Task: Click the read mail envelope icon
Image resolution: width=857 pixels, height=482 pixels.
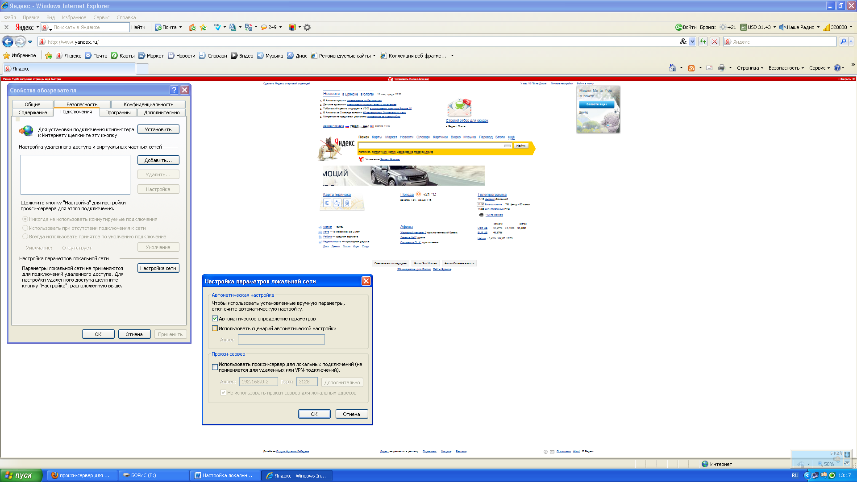Action: 709,68
